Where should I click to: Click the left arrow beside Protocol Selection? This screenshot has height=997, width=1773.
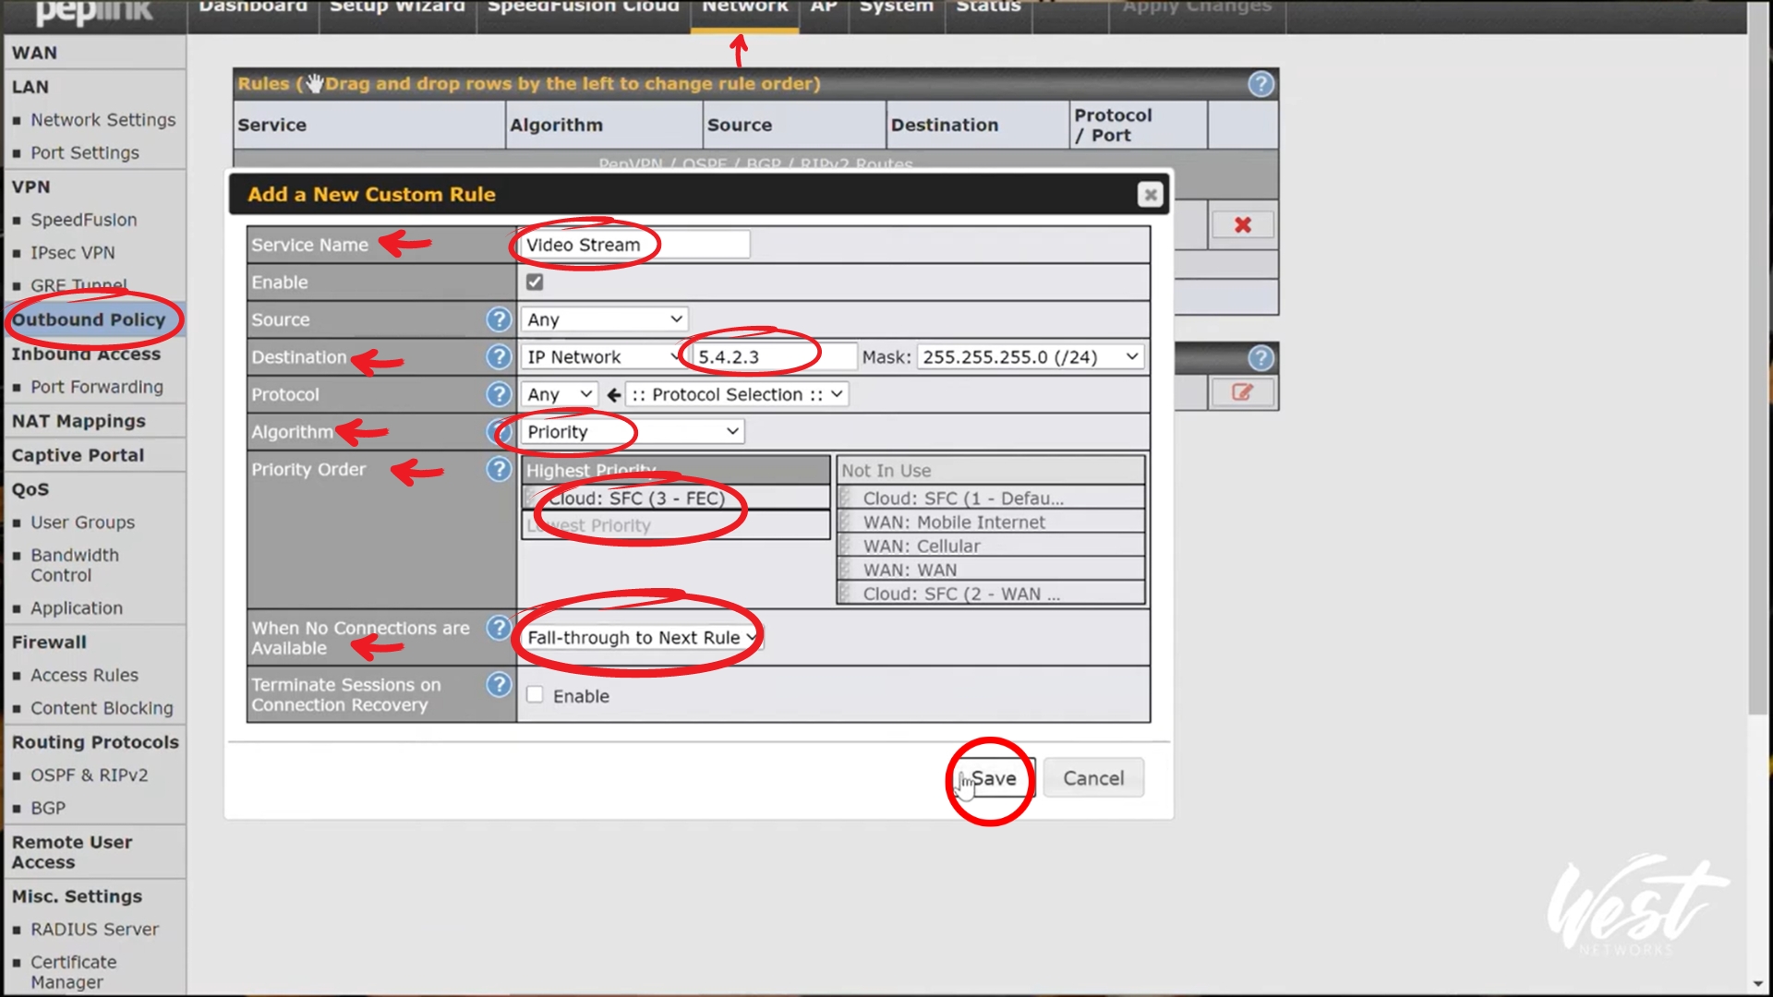[x=613, y=395]
